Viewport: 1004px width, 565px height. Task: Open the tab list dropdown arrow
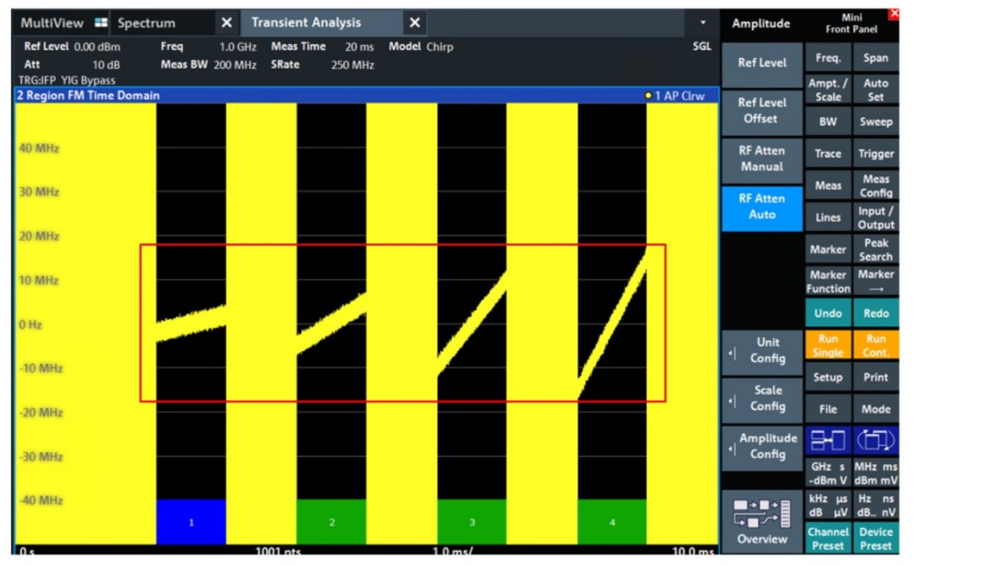(x=703, y=23)
